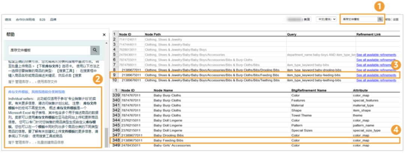Select query item_type_keyword:baby-teething-bibs

(314, 80)
